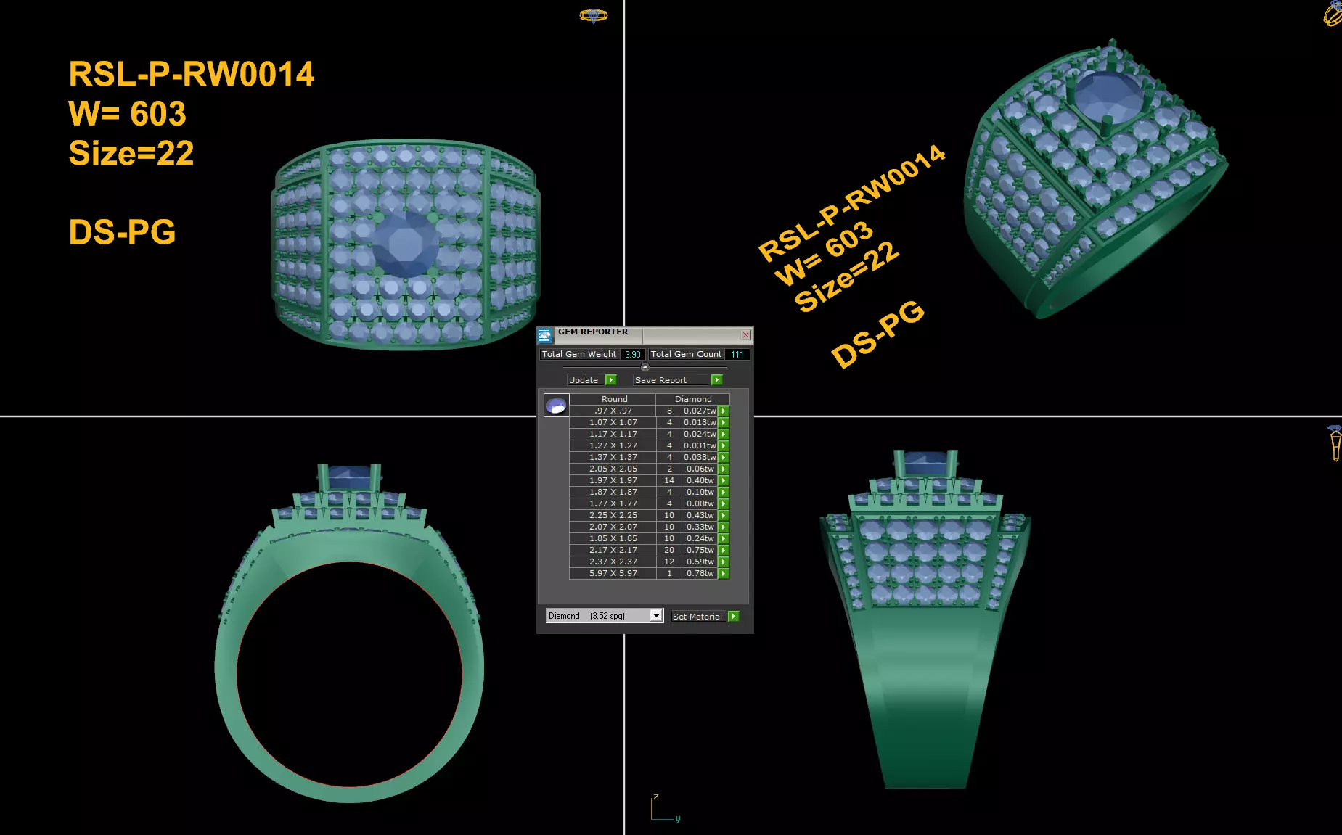The width and height of the screenshot is (1342, 835).
Task: Click the green arrow next to Update
Action: pos(611,380)
